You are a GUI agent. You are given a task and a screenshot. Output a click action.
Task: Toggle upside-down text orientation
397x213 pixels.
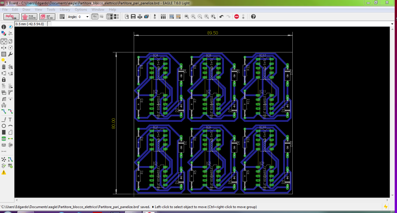[x=101, y=16]
